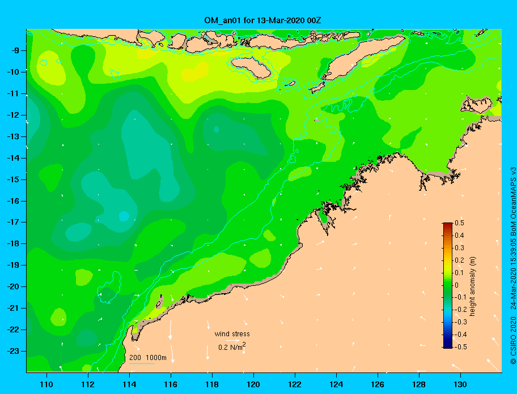This screenshot has height=394, width=517.
Task: Click longitude label 130
Action: point(460,384)
